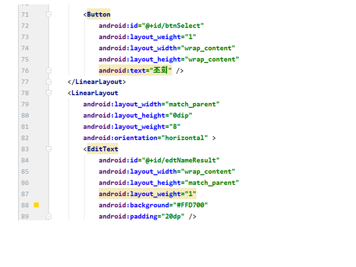Click the fold marker beside </LinearLayout> on line 77
This screenshot has height=267, width=356.
(x=48, y=82)
